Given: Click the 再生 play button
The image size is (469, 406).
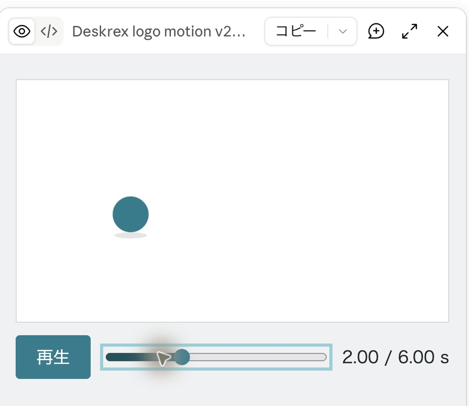Looking at the screenshot, I should (x=53, y=357).
